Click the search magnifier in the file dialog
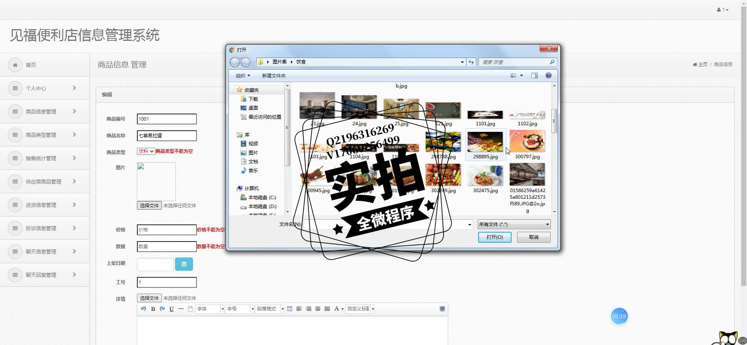 (552, 62)
